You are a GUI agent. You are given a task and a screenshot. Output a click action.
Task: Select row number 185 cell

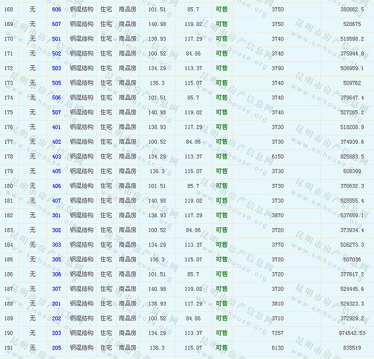point(9,259)
